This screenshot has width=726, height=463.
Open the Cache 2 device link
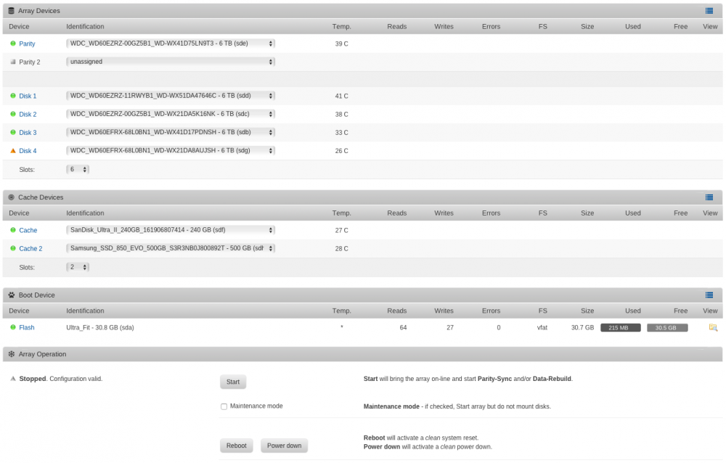click(30, 249)
